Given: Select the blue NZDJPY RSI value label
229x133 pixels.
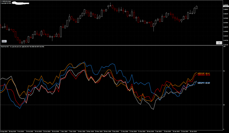Looking at the screenshot, I should (x=204, y=83).
